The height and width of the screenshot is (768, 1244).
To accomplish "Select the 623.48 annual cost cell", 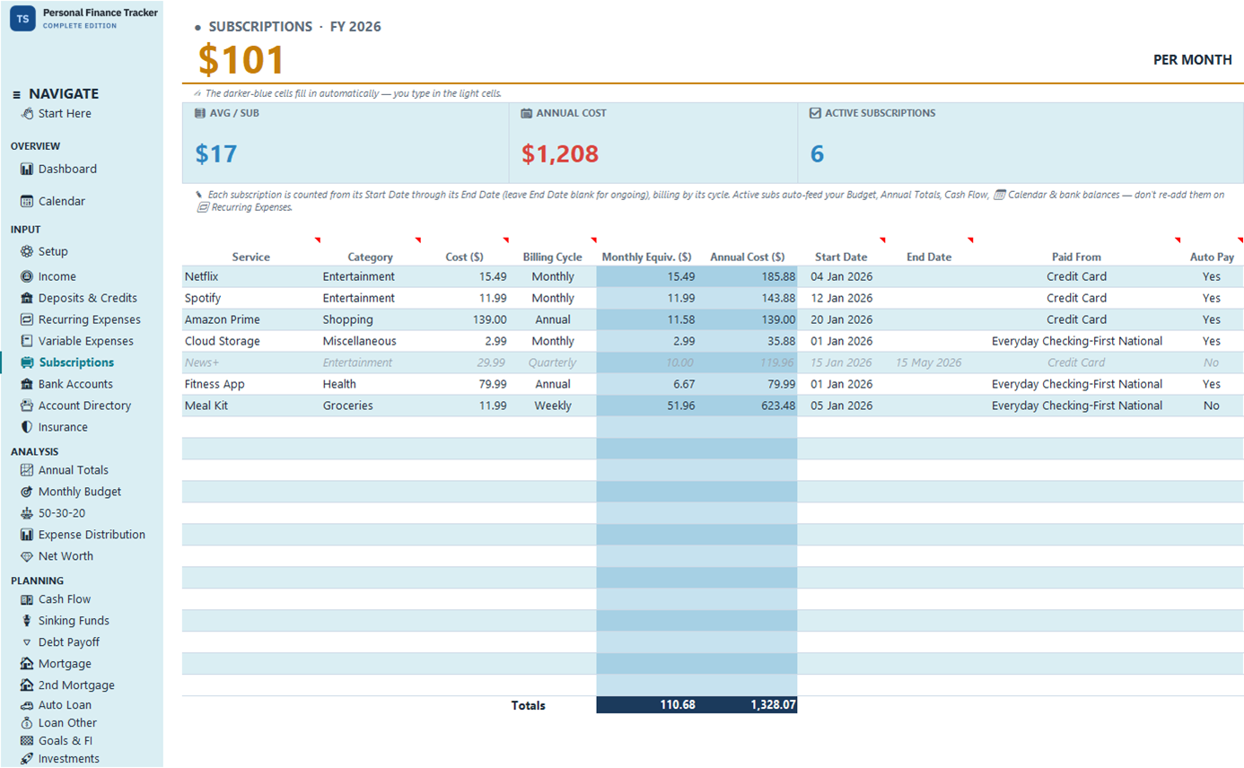I will click(x=748, y=406).
